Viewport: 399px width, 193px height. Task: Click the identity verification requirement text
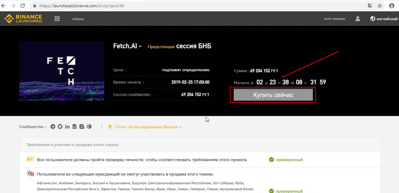pos(142,160)
